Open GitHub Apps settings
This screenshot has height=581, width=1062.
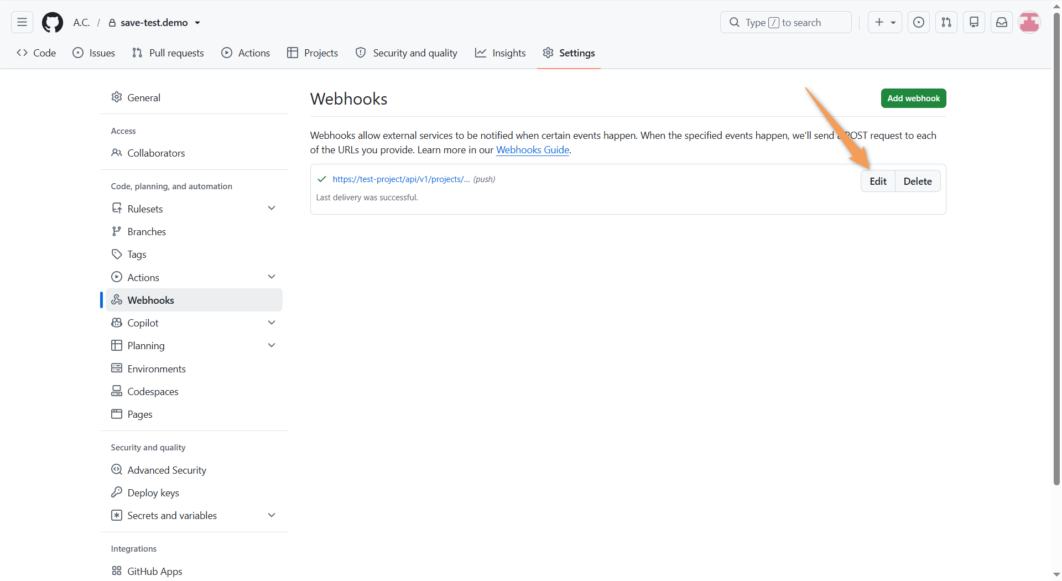pos(194,571)
